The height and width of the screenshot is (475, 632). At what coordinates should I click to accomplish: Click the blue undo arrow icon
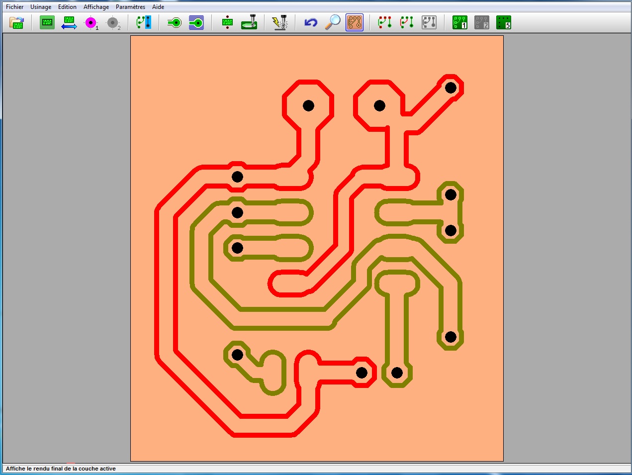[311, 23]
